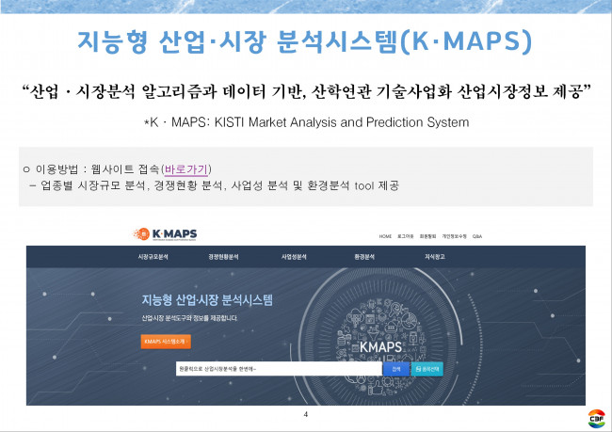The image size is (612, 432).
Task: Open the 환경분석 menu
Action: click(364, 257)
